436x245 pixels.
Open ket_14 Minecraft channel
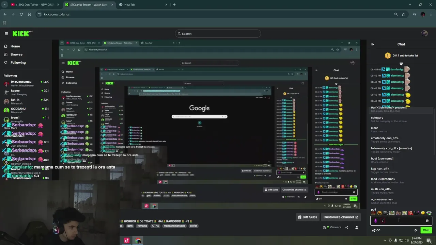tap(26, 101)
